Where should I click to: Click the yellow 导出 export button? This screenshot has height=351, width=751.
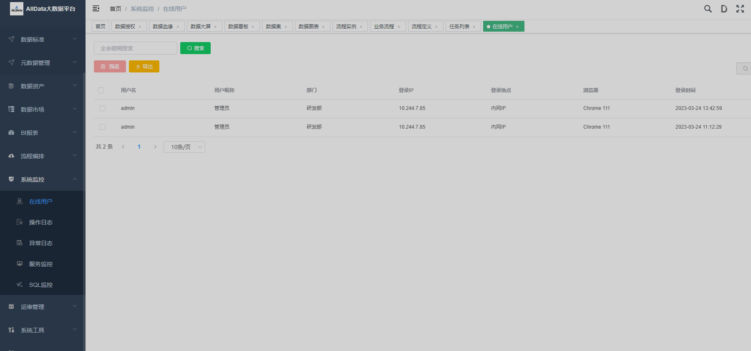click(144, 67)
